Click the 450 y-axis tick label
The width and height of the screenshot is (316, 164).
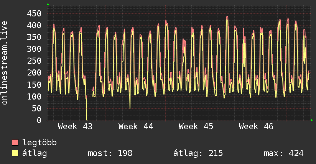(35, 13)
